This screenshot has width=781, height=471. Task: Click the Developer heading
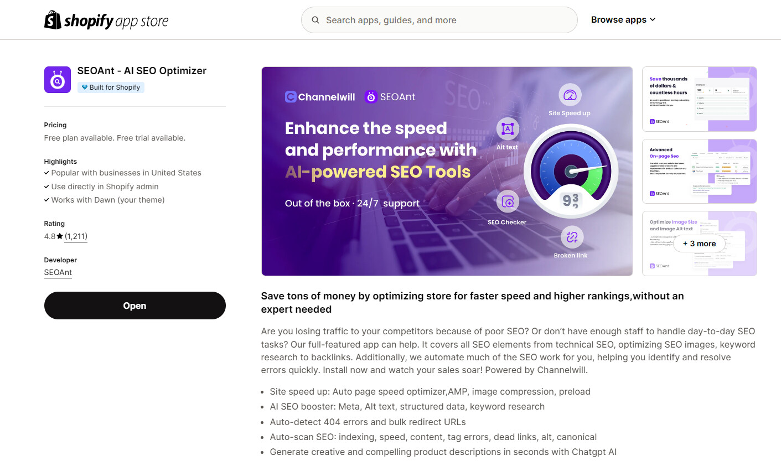coord(60,260)
